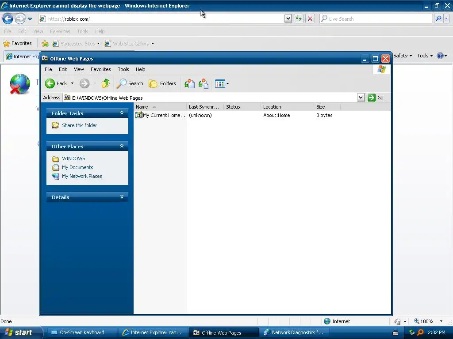Open IE Safety menu

(403, 56)
